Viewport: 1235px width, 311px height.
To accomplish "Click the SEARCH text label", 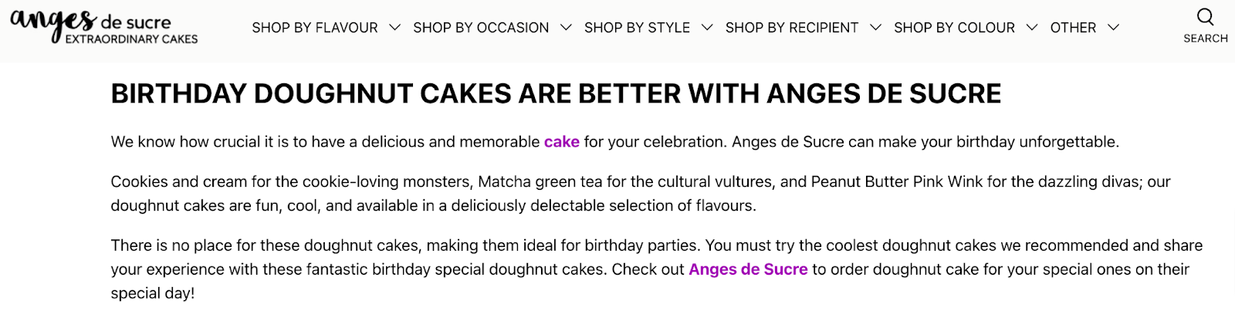I will click(x=1205, y=39).
